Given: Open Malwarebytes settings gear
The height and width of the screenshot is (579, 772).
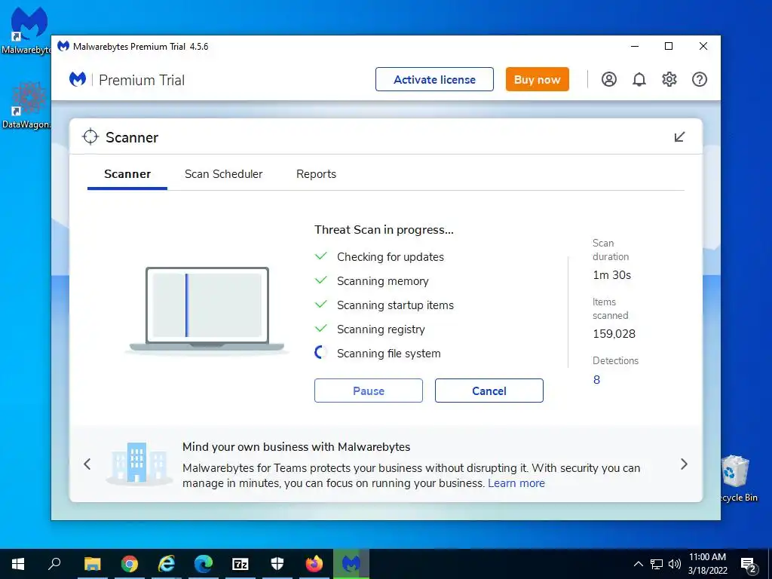Looking at the screenshot, I should [669, 79].
